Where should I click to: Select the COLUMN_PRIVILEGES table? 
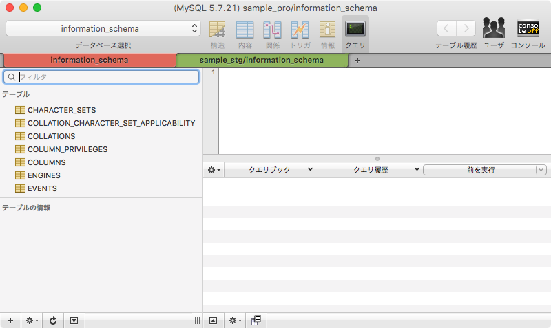pos(61,149)
